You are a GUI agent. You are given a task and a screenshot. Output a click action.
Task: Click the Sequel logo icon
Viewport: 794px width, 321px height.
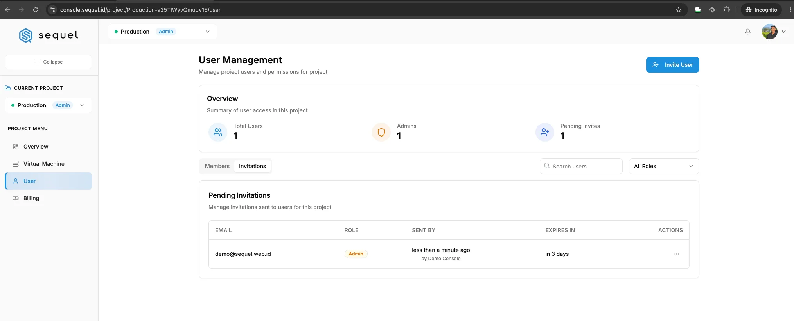[26, 35]
